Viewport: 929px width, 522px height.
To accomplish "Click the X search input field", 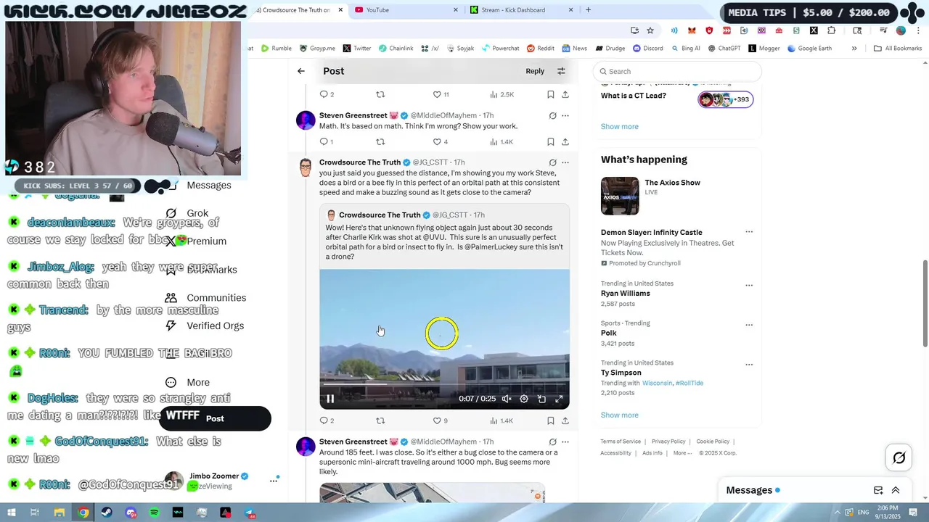I will click(x=677, y=71).
